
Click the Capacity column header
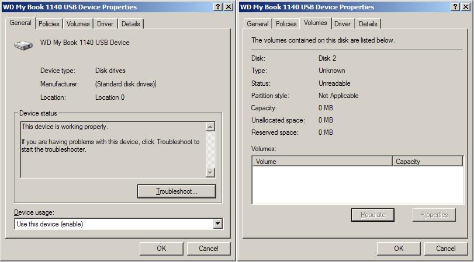[428, 162]
